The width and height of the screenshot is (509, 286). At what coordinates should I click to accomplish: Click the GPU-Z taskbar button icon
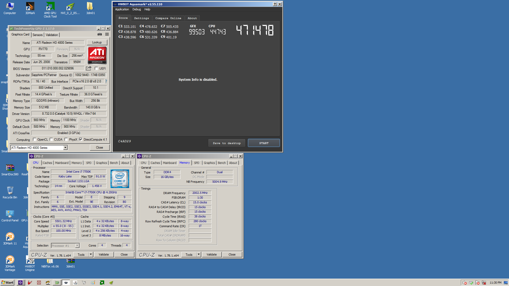pos(57,283)
